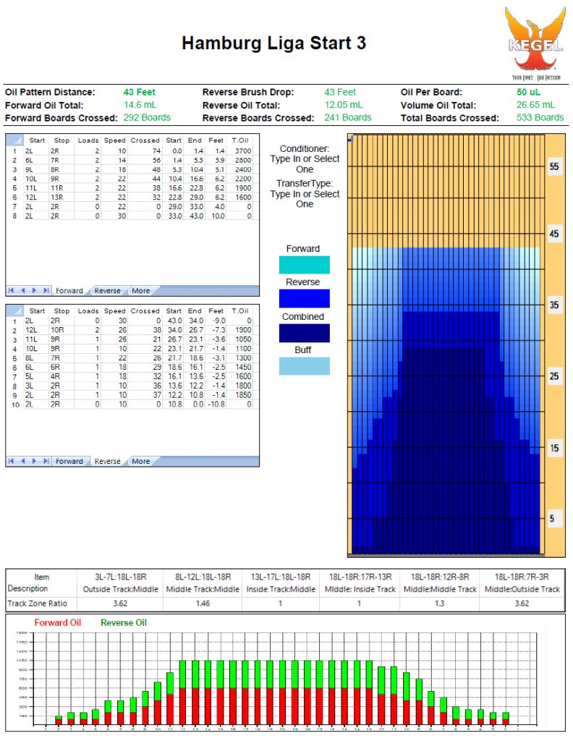Open the TransferType type-in or select field
This screenshot has width=573, height=741.
pos(305,194)
